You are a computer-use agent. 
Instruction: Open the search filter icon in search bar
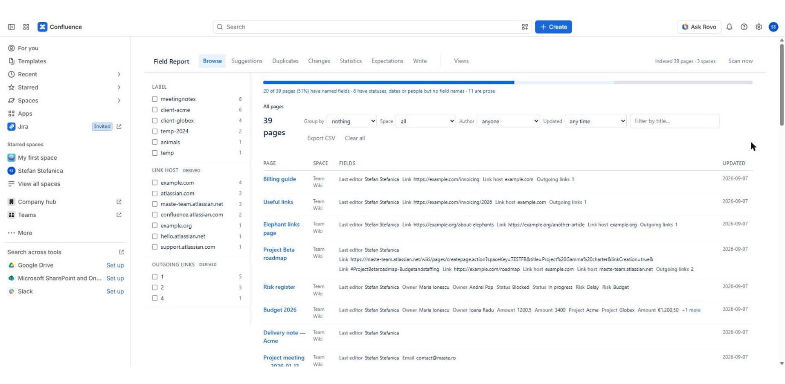click(525, 27)
